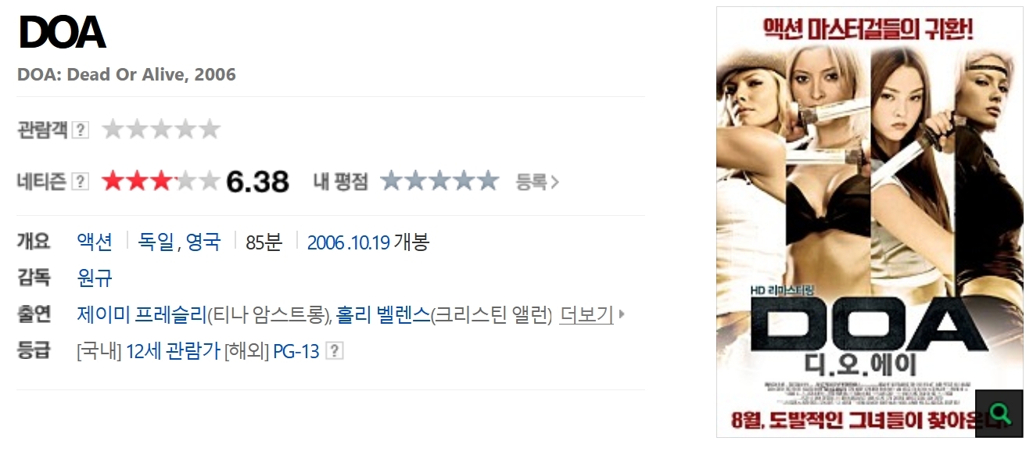The image size is (1033, 452).
Task: Open director 원규's page
Action: (x=95, y=278)
